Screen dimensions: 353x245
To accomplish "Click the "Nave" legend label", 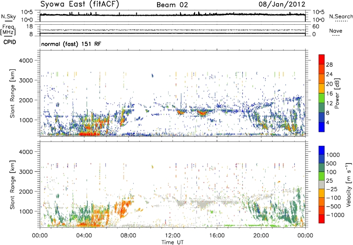I will (x=336, y=31).
